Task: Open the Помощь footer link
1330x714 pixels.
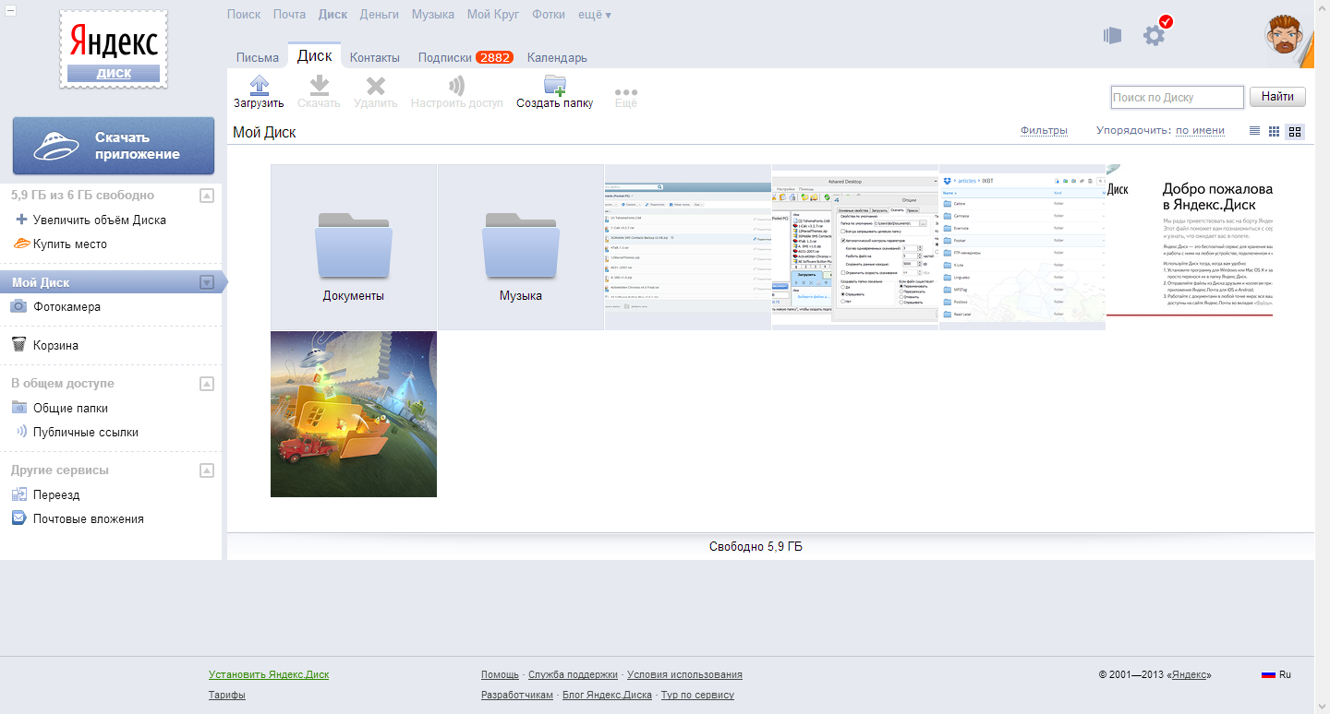Action: pos(500,674)
